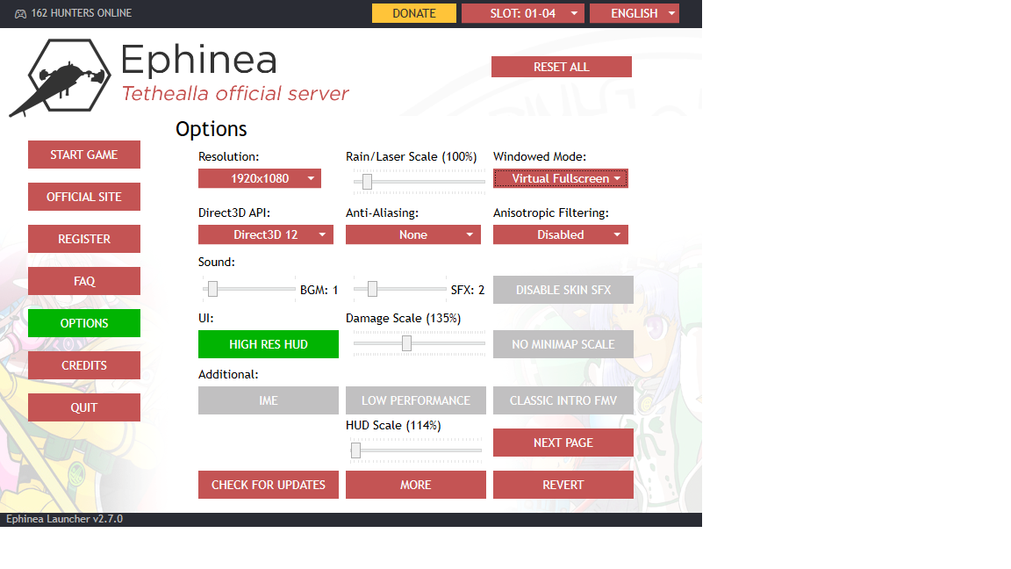Expand the Anisotropic Filtering Disabled dropdown
The height and width of the screenshot is (569, 1011).
coord(560,234)
